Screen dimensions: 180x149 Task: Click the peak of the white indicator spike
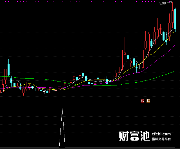pyautogui.click(x=62, y=109)
